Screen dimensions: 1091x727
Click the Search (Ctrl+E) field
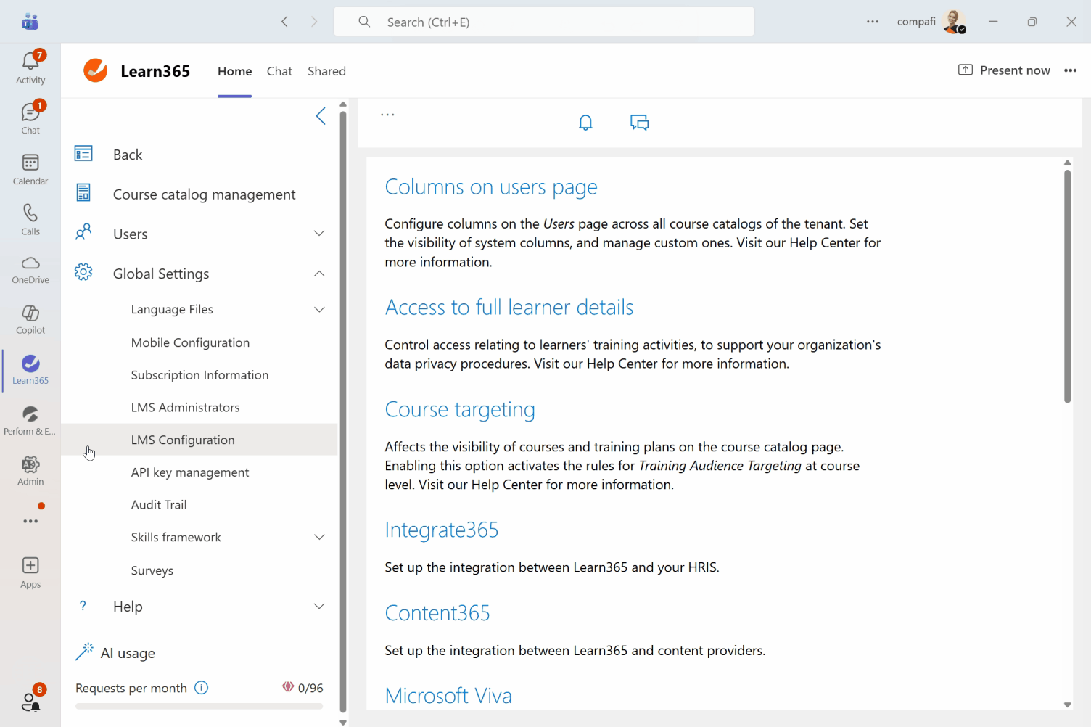pyautogui.click(x=543, y=21)
